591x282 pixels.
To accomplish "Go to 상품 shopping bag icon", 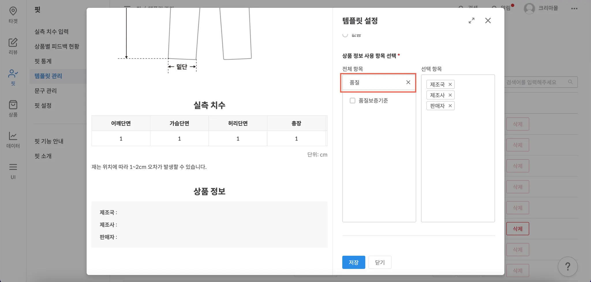I will pos(13,108).
